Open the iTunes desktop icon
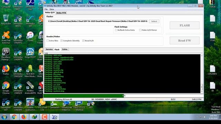Screen dimensions: 221x124 pyautogui.click(x=30, y=37)
